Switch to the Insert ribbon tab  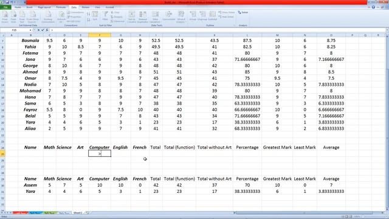[x=29, y=7]
